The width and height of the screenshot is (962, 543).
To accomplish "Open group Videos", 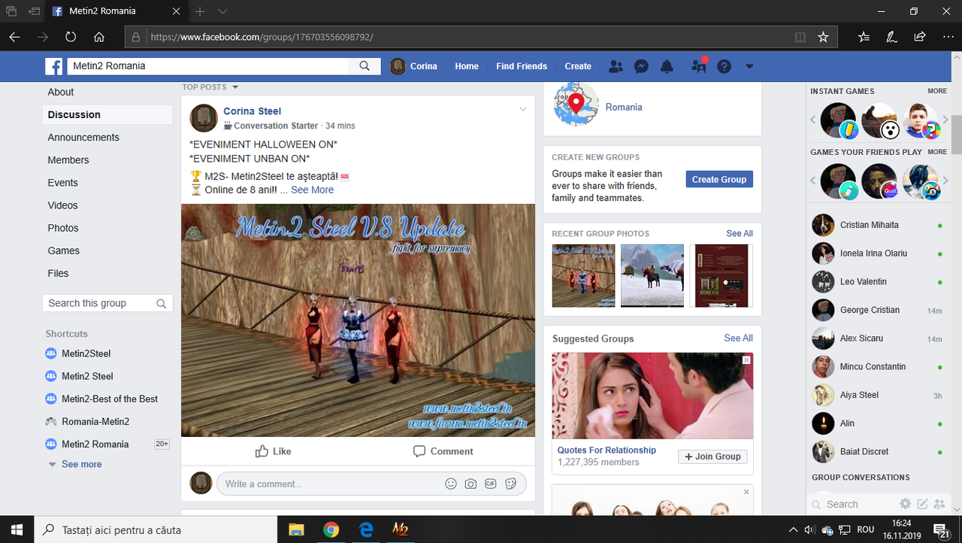I will click(63, 205).
